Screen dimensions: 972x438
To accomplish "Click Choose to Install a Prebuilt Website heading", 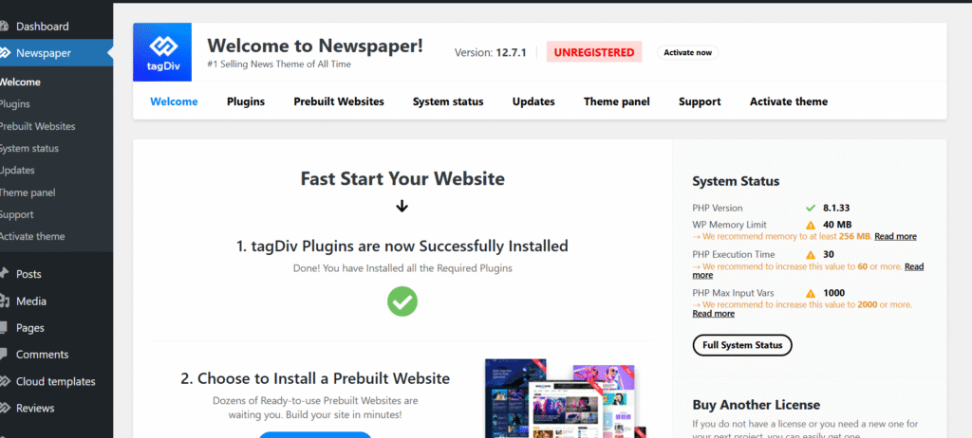I will [315, 378].
